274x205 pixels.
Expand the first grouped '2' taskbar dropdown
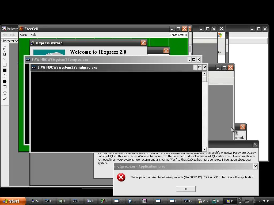coord(124,201)
